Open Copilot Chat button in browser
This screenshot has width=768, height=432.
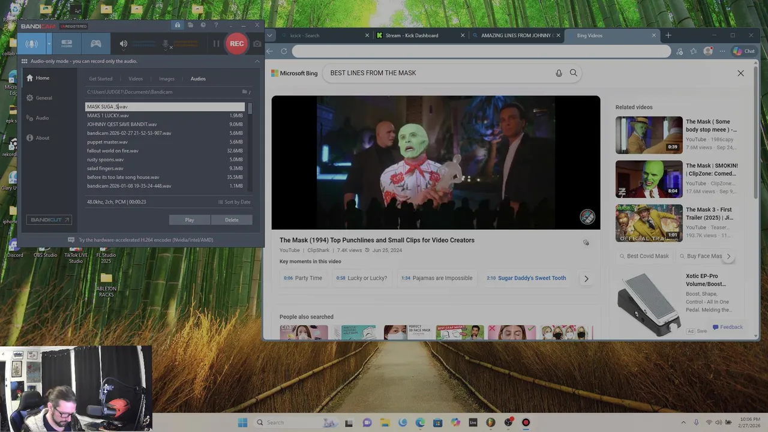click(745, 51)
